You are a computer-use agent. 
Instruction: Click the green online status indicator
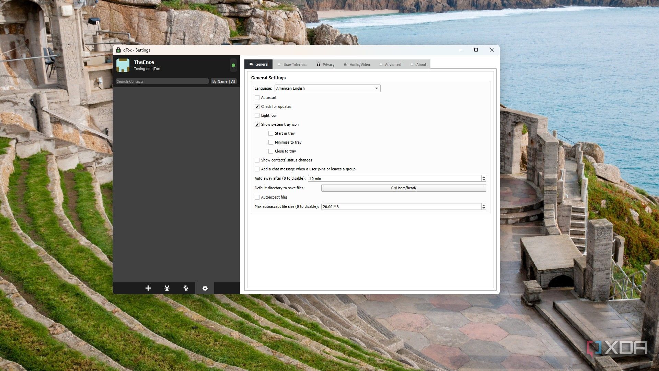tap(233, 65)
